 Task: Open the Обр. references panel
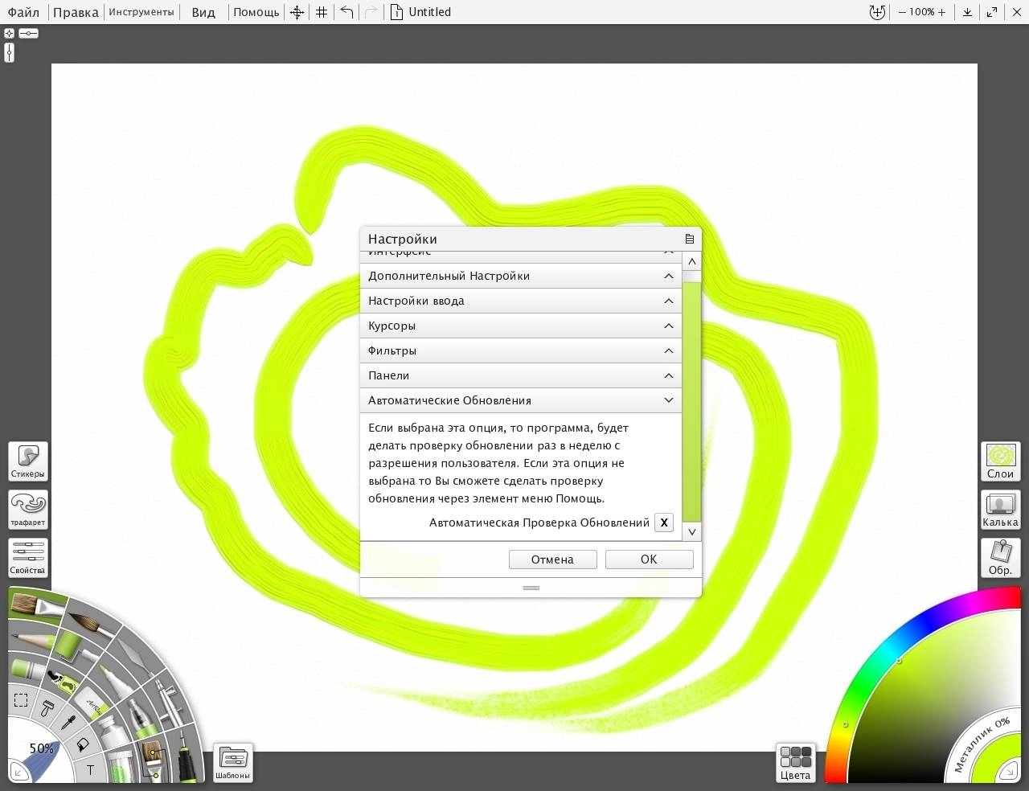coord(1000,558)
